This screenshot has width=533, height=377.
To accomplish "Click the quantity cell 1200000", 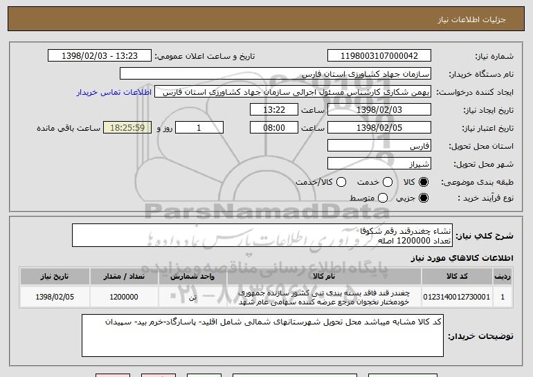I will pyautogui.click(x=124, y=297).
